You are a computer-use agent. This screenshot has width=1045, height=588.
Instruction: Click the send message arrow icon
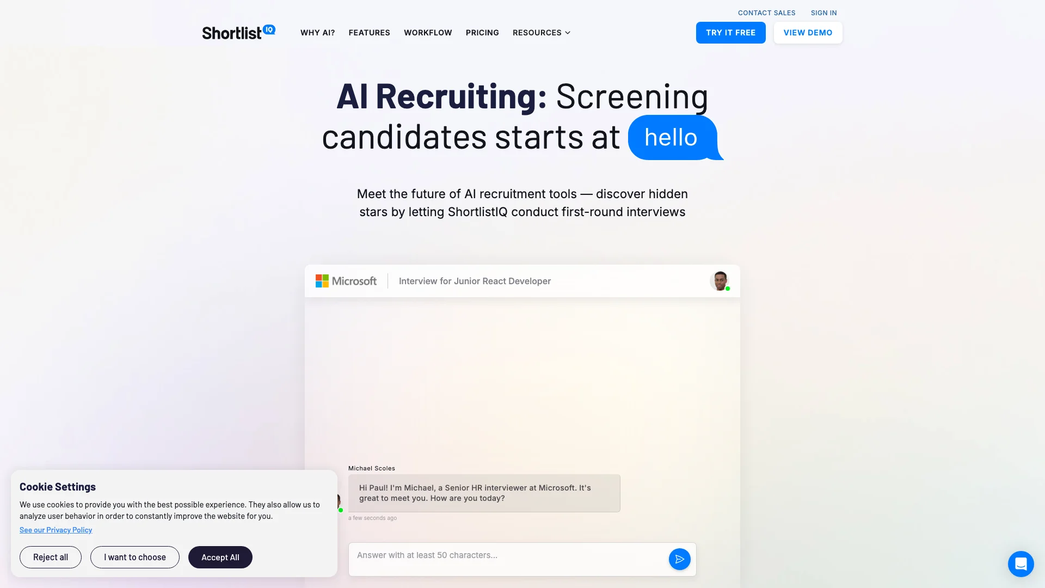(679, 559)
